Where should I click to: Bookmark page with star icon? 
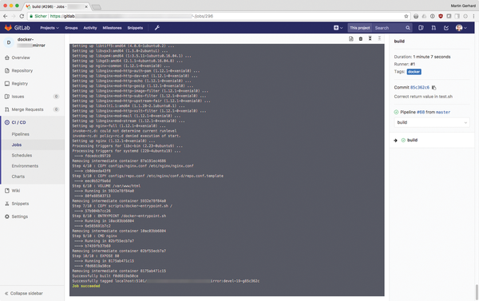406,16
